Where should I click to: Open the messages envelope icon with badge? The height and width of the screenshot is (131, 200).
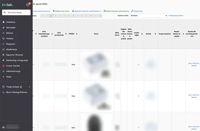pyautogui.click(x=28, y=5)
